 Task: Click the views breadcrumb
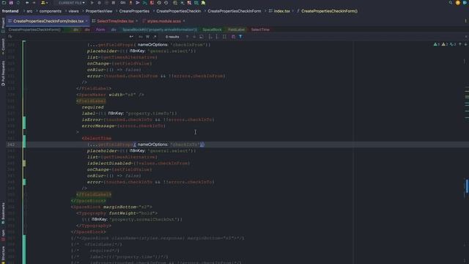(73, 11)
